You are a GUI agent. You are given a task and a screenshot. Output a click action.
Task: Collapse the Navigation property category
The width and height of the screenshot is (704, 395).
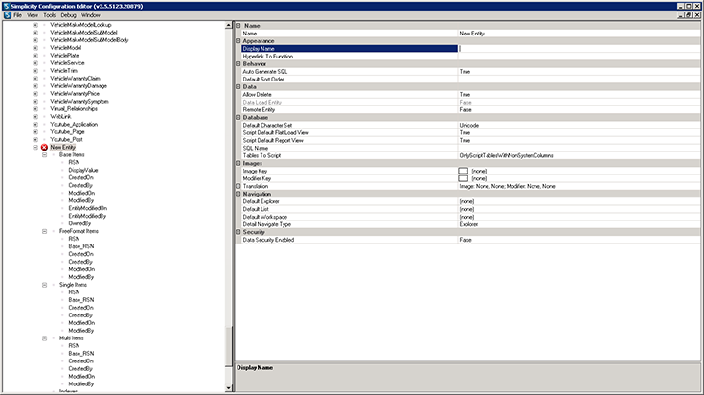(x=238, y=194)
